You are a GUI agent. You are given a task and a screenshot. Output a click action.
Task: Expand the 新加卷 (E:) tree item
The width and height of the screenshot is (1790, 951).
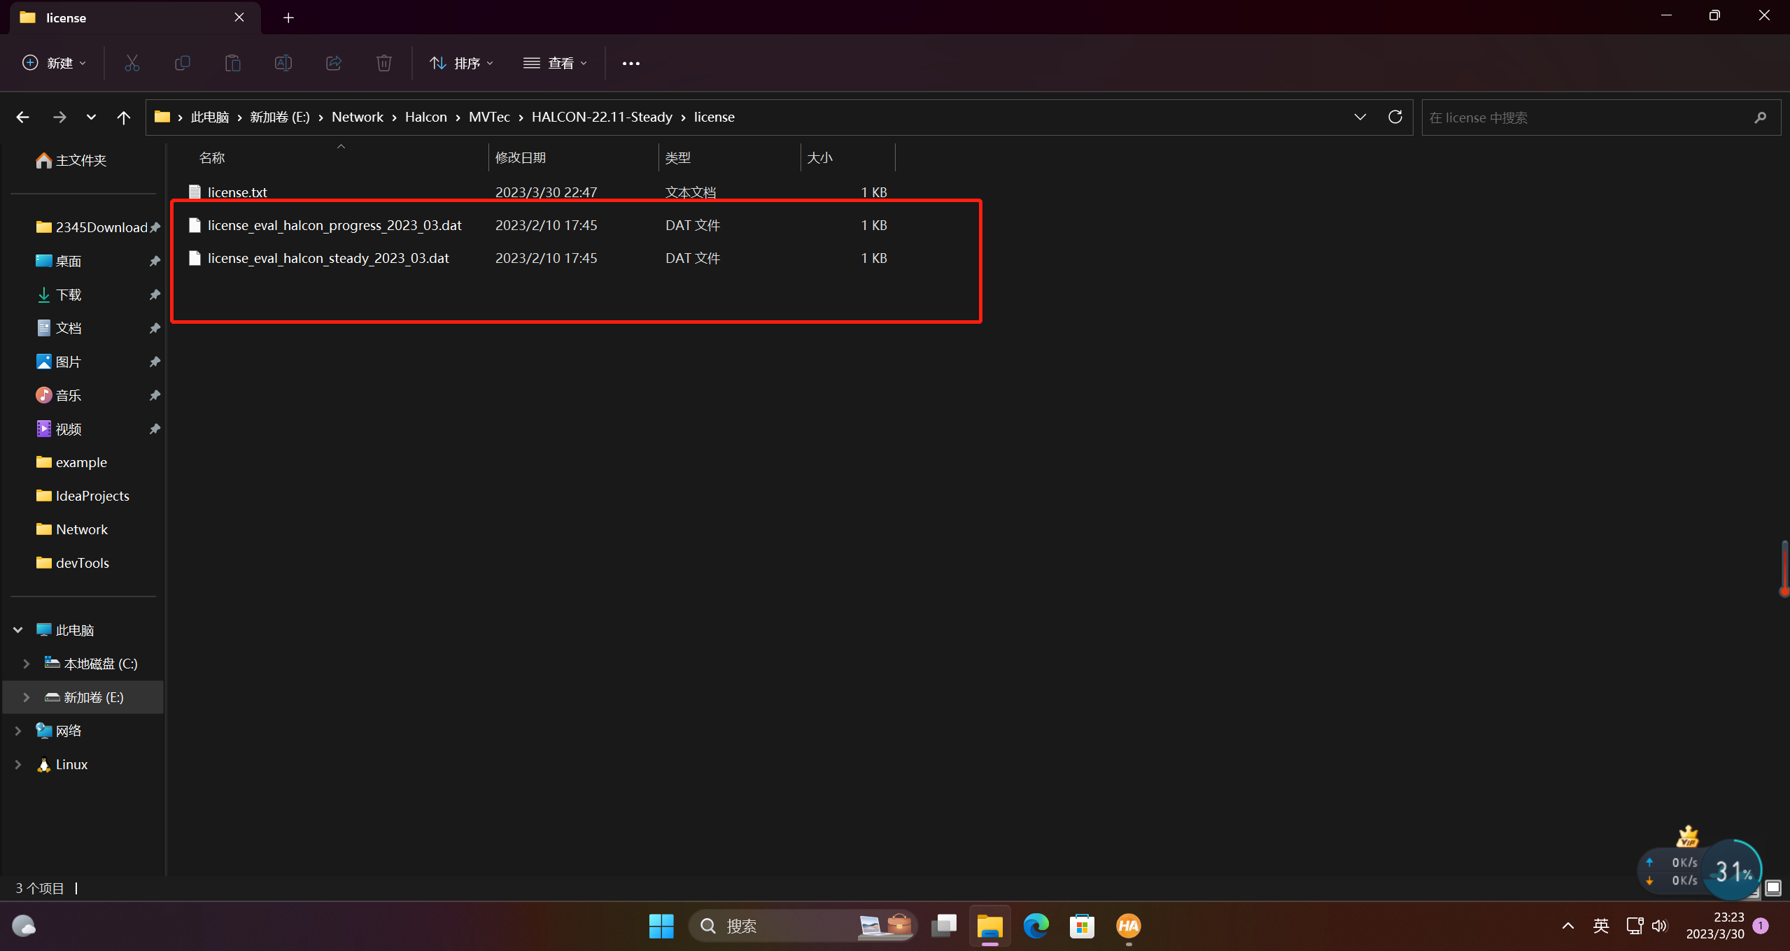(26, 696)
